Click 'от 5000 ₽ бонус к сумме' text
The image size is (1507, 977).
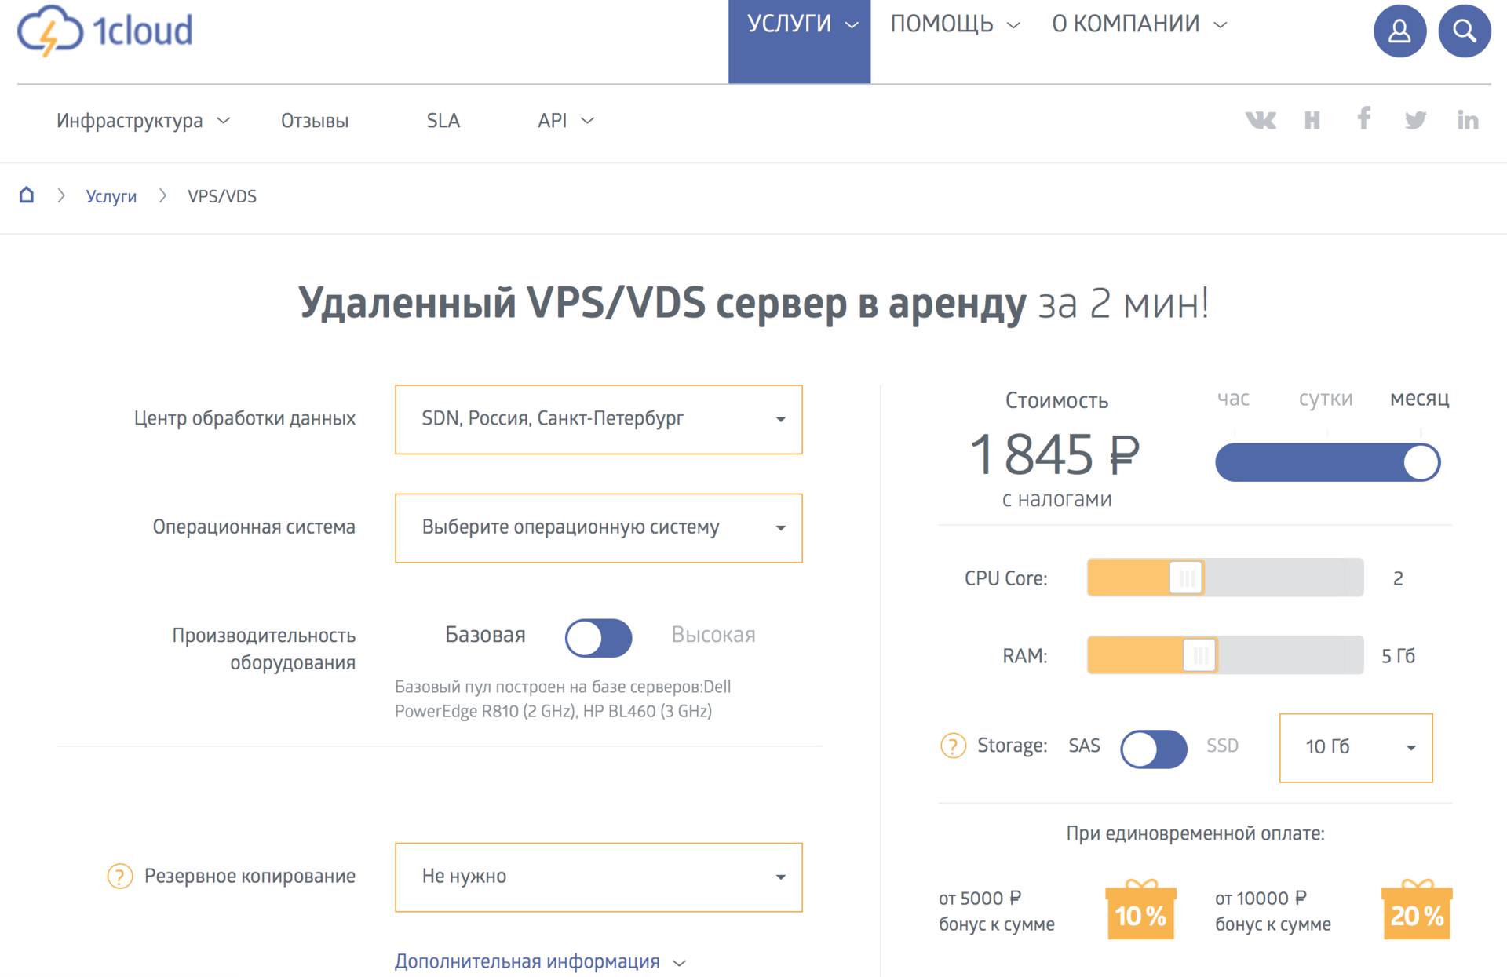coord(997,911)
